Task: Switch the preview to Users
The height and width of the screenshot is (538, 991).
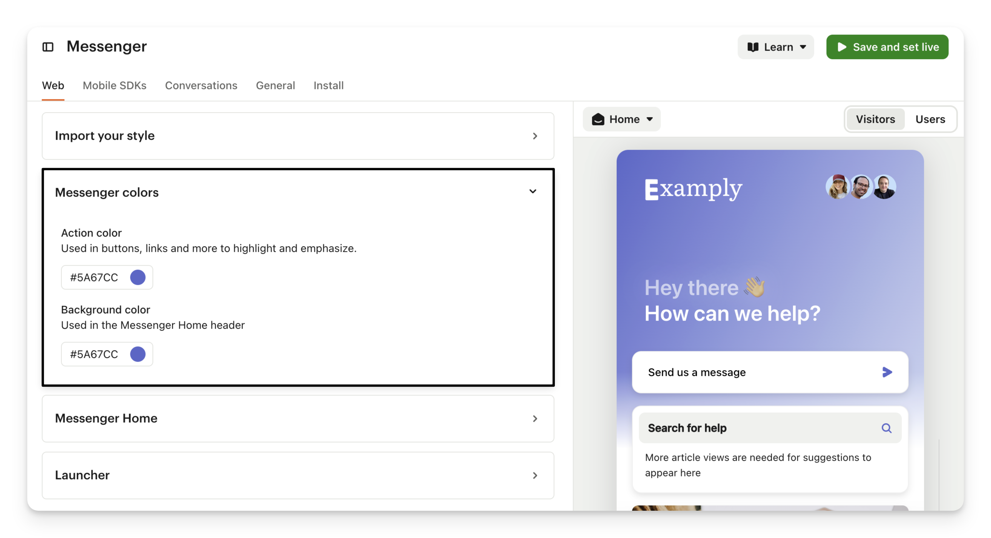Action: pyautogui.click(x=930, y=119)
